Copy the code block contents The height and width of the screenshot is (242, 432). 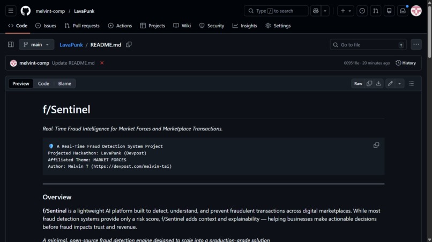pos(376,145)
